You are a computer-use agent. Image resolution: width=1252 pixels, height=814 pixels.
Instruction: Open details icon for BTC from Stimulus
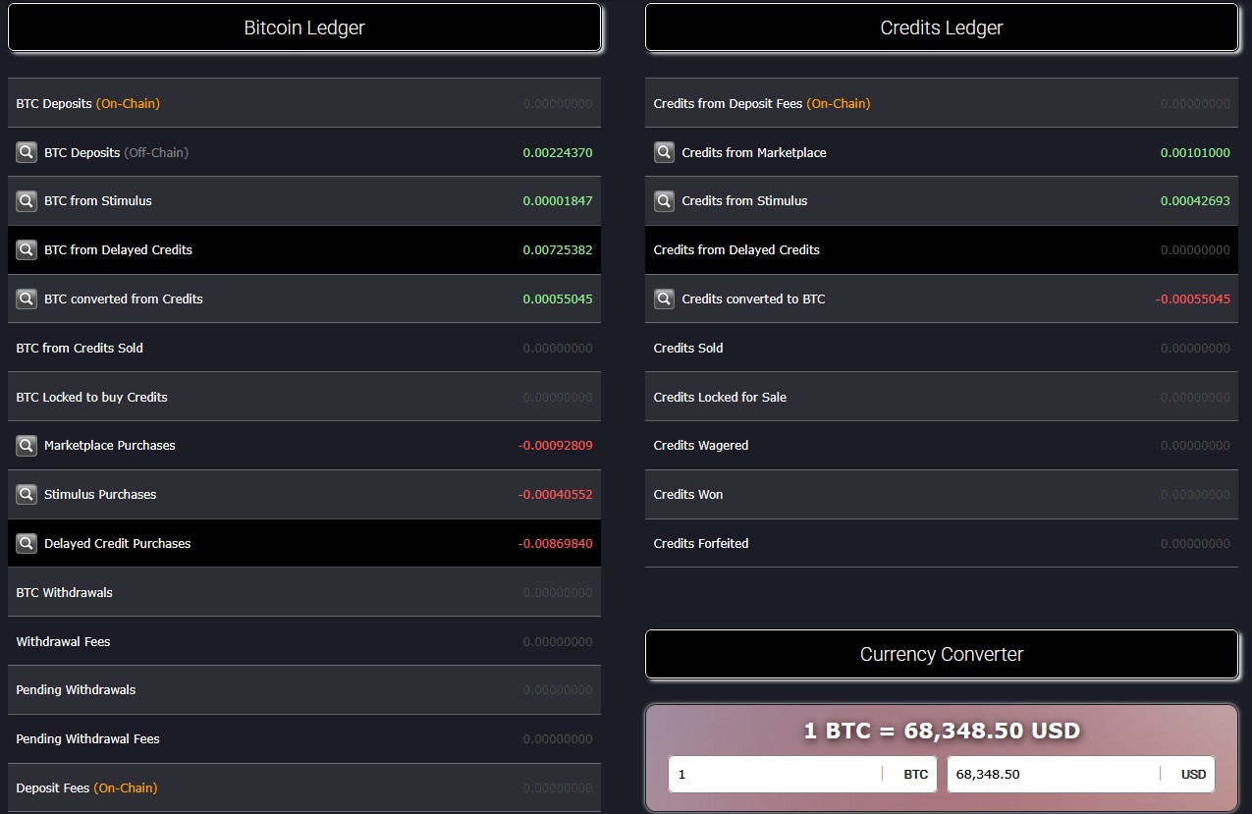pyautogui.click(x=27, y=201)
